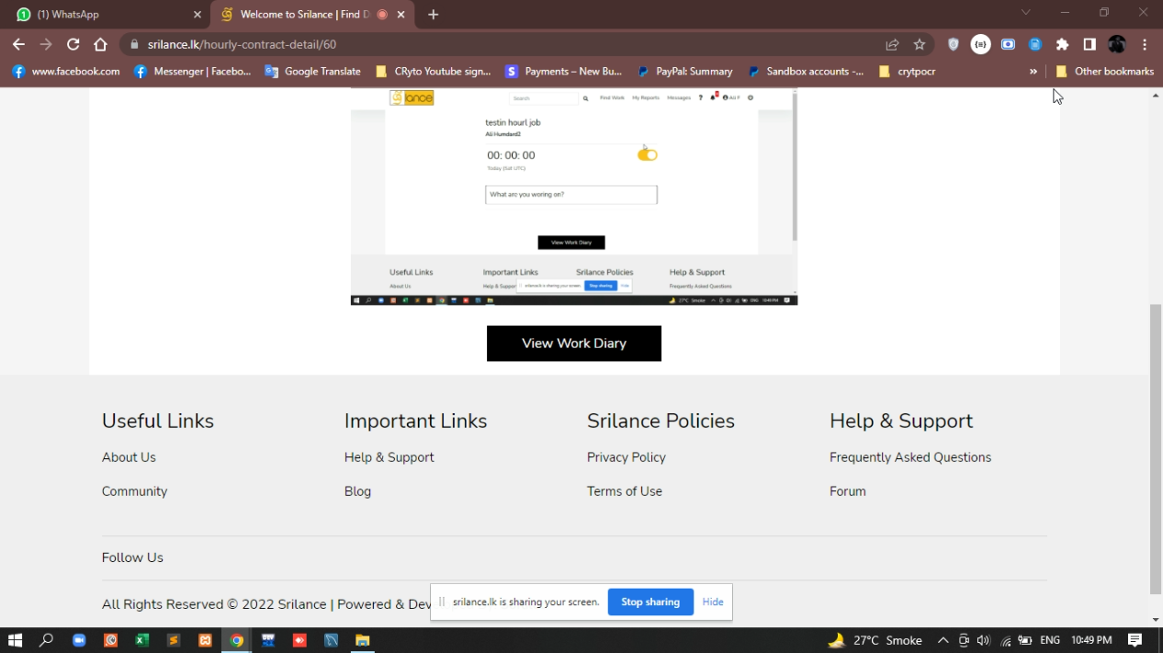Image resolution: width=1163 pixels, height=653 pixels.
Task: Go to the browser home page
Action: pos(101,44)
